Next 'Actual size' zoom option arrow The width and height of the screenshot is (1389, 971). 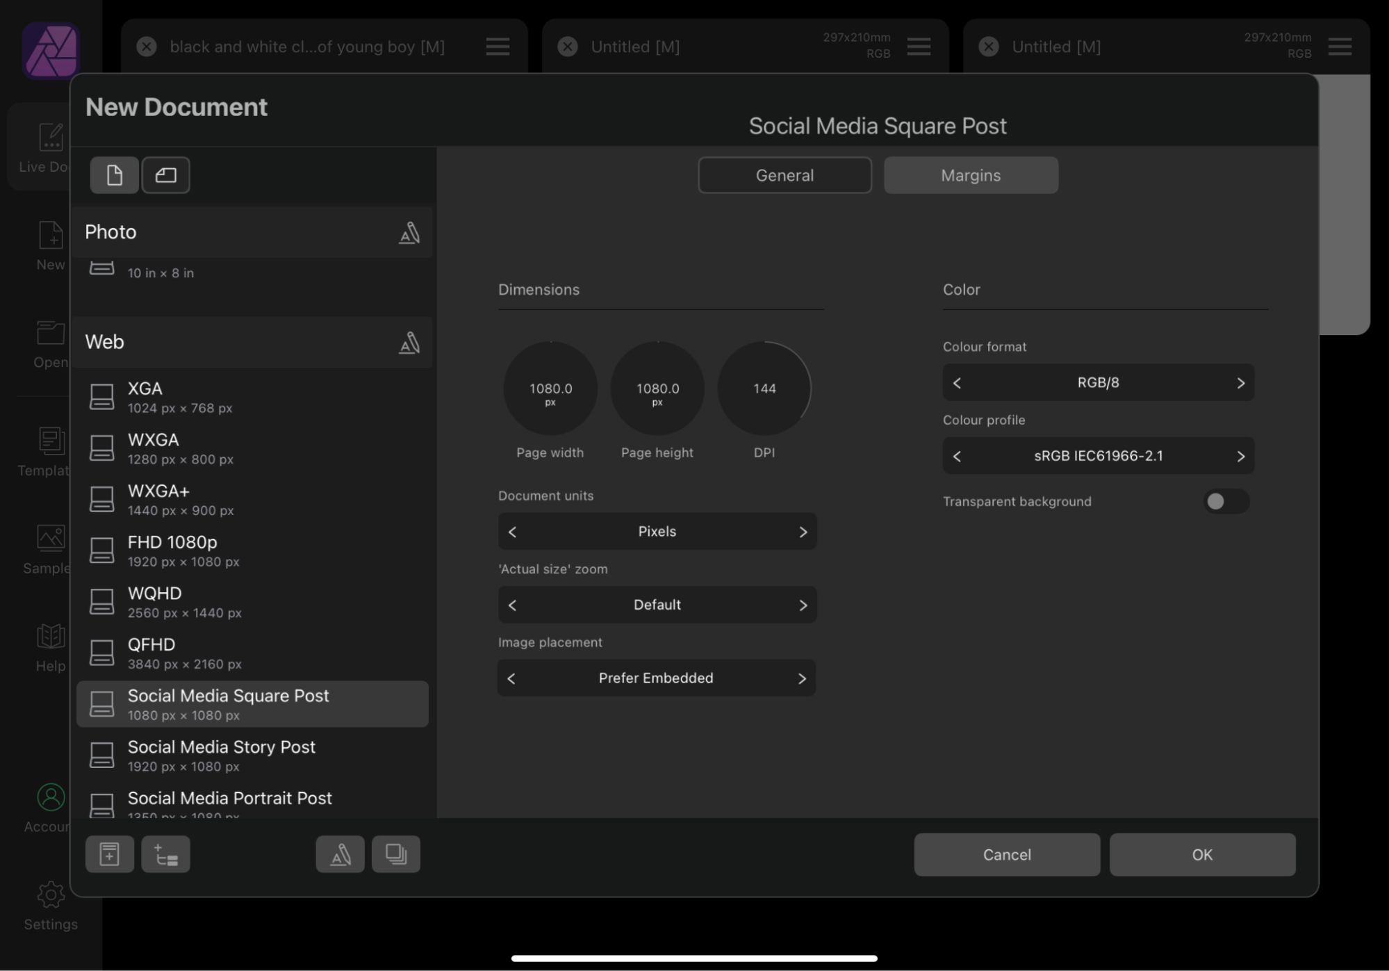coord(803,605)
